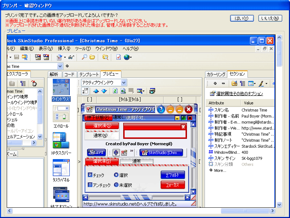This screenshot has height=218, width=290.
Task: Click the checkmark document toolbar icon
Action: 118,57
